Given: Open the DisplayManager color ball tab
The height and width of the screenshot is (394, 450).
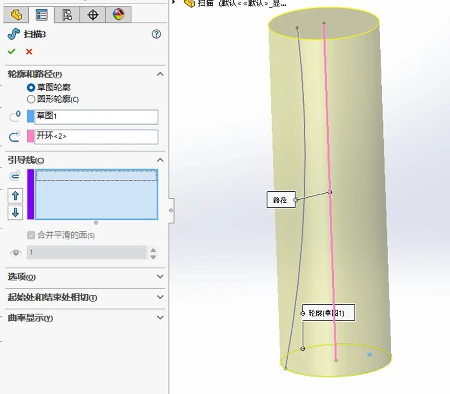Looking at the screenshot, I should 118,15.
